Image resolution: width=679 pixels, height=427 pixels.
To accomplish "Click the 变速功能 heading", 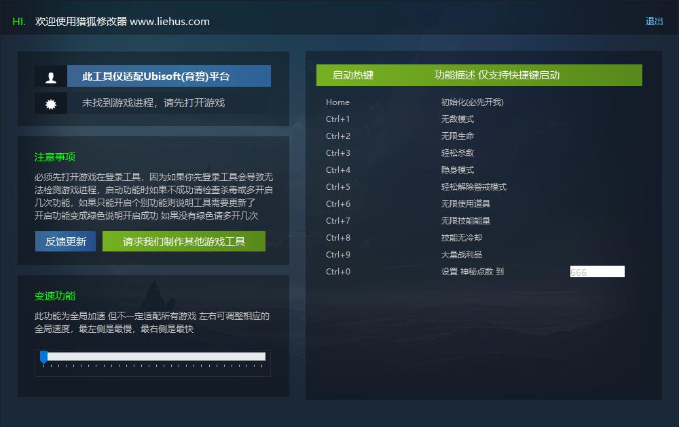I will click(55, 296).
